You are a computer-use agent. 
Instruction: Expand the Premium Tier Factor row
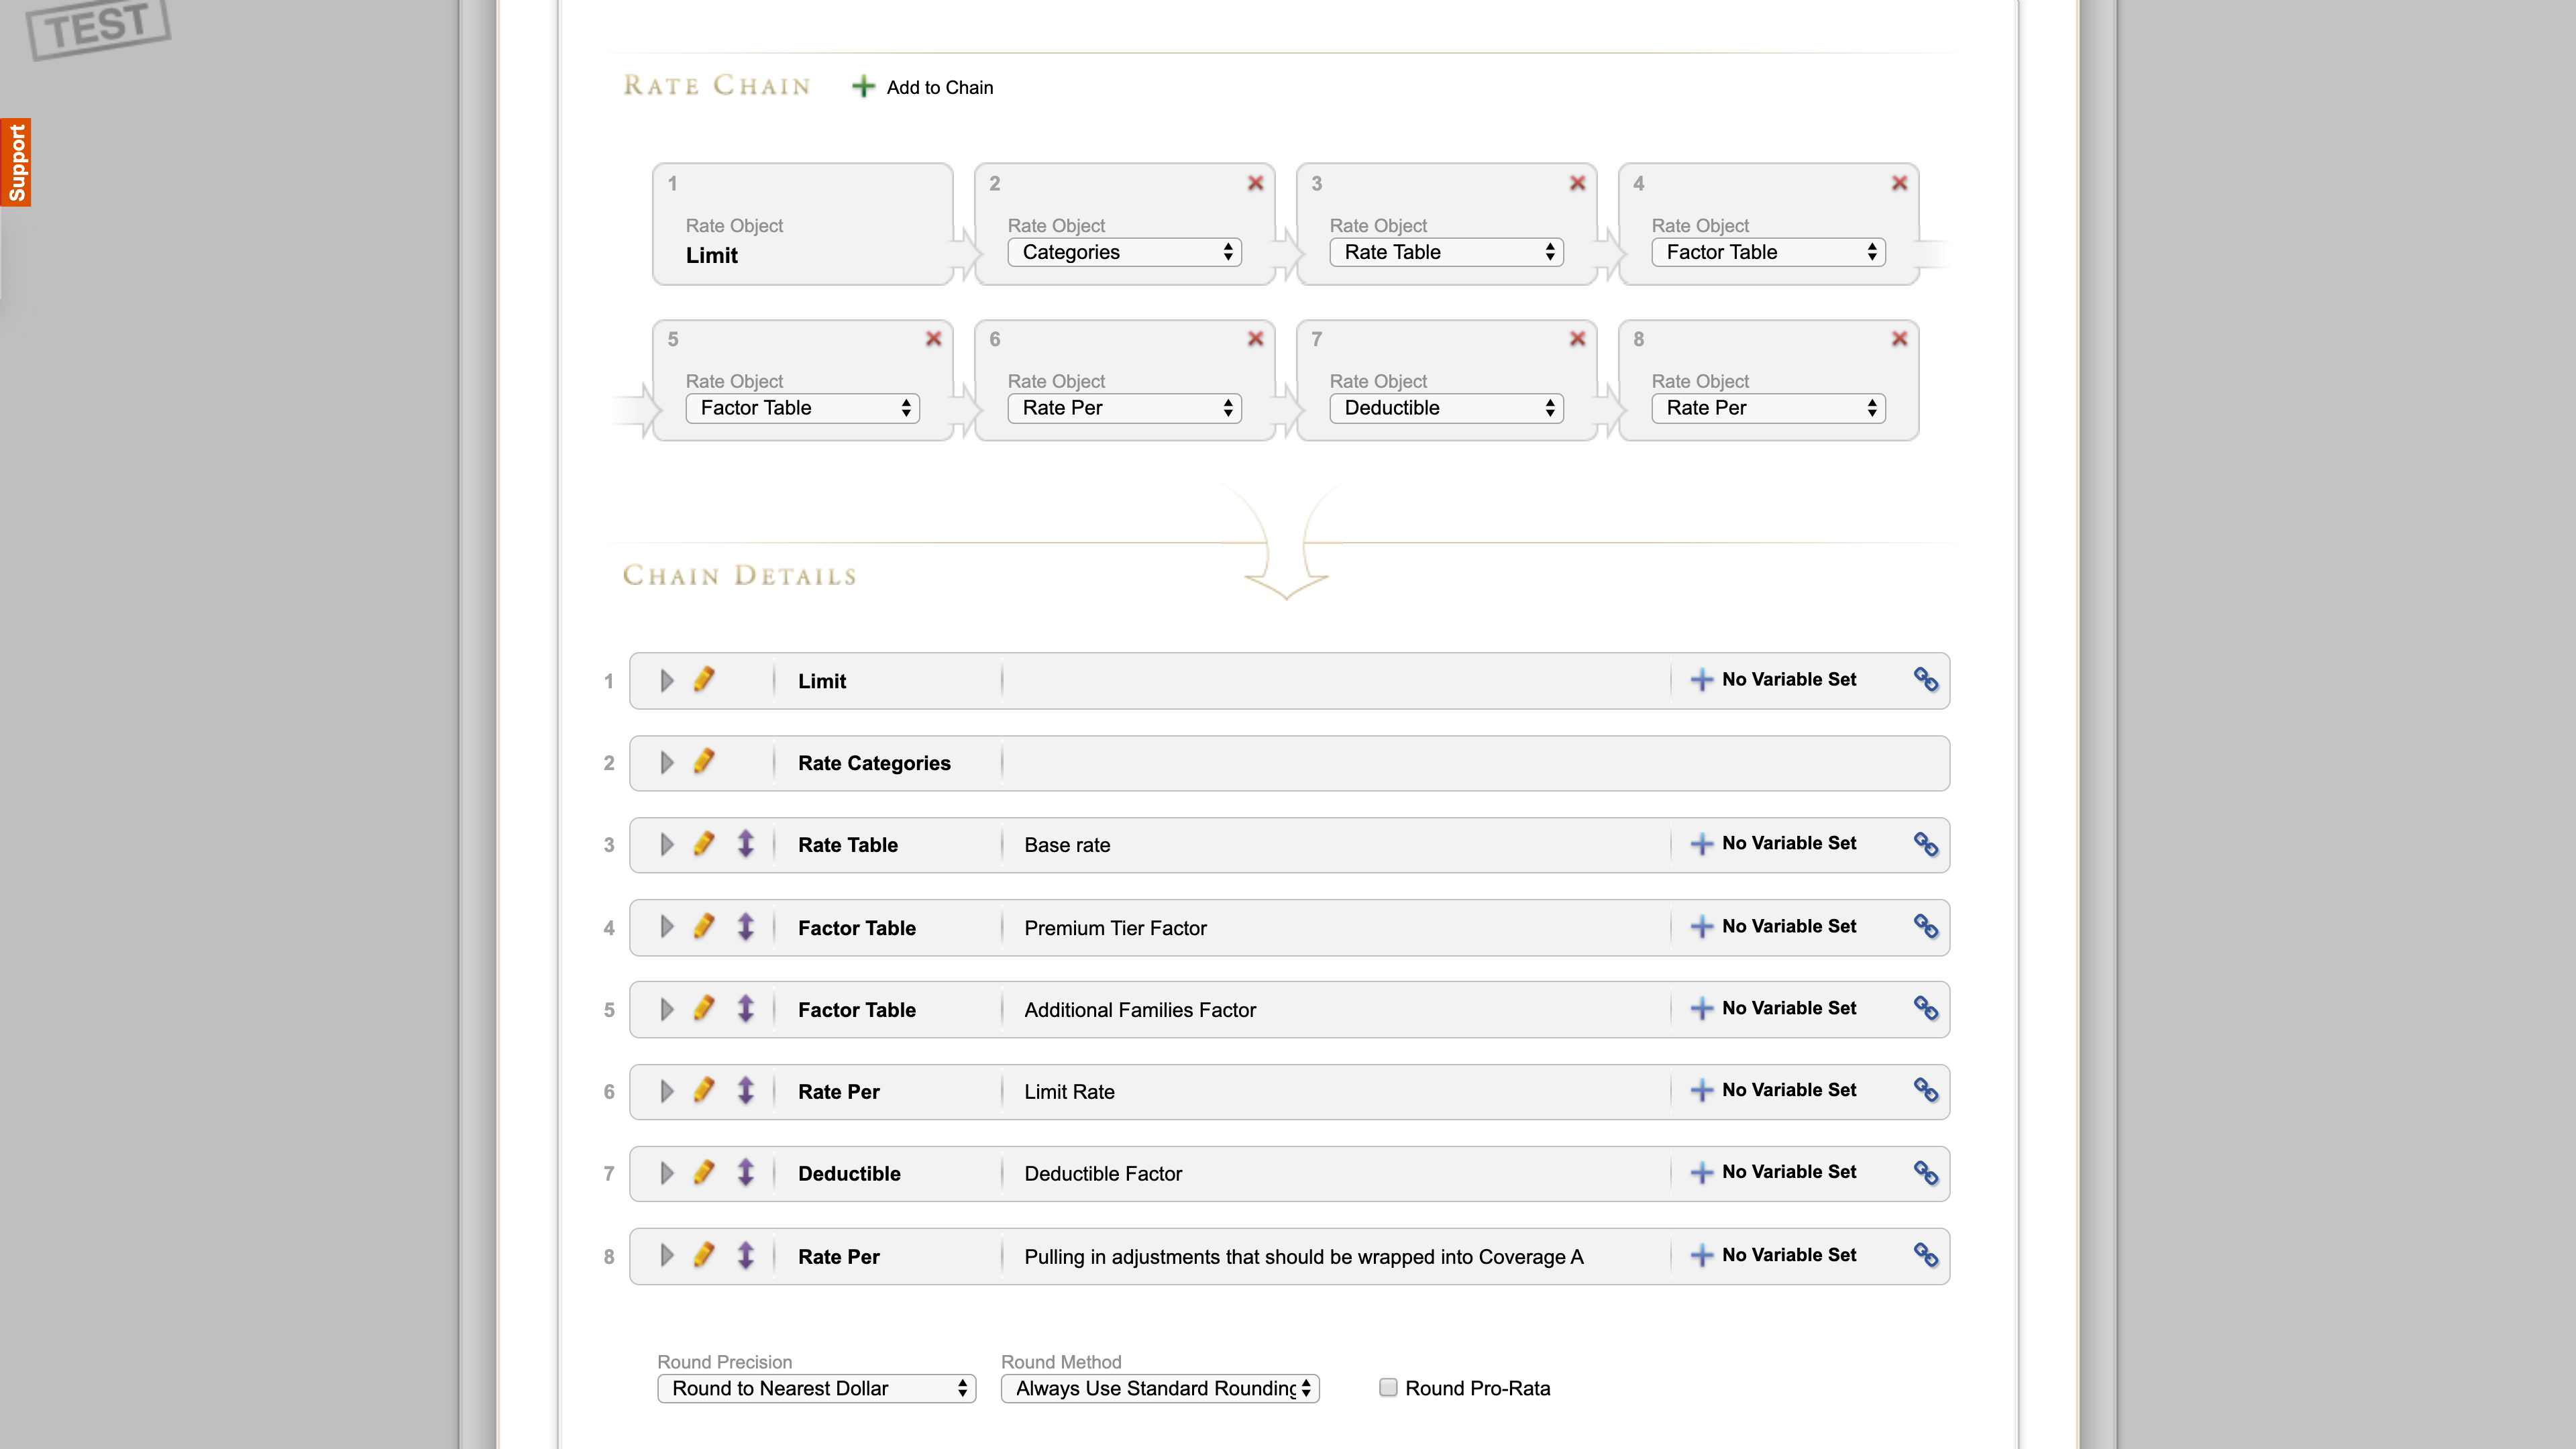pyautogui.click(x=667, y=927)
